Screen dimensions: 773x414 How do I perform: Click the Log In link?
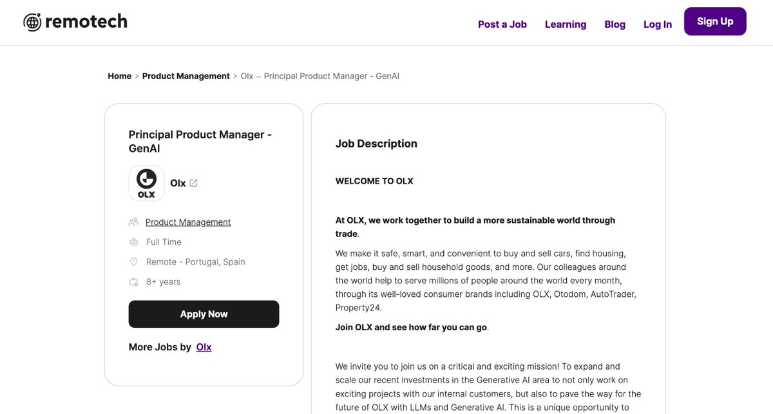(658, 24)
